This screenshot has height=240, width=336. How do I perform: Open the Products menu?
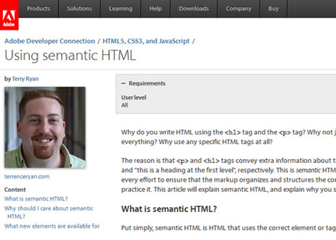pos(38,8)
